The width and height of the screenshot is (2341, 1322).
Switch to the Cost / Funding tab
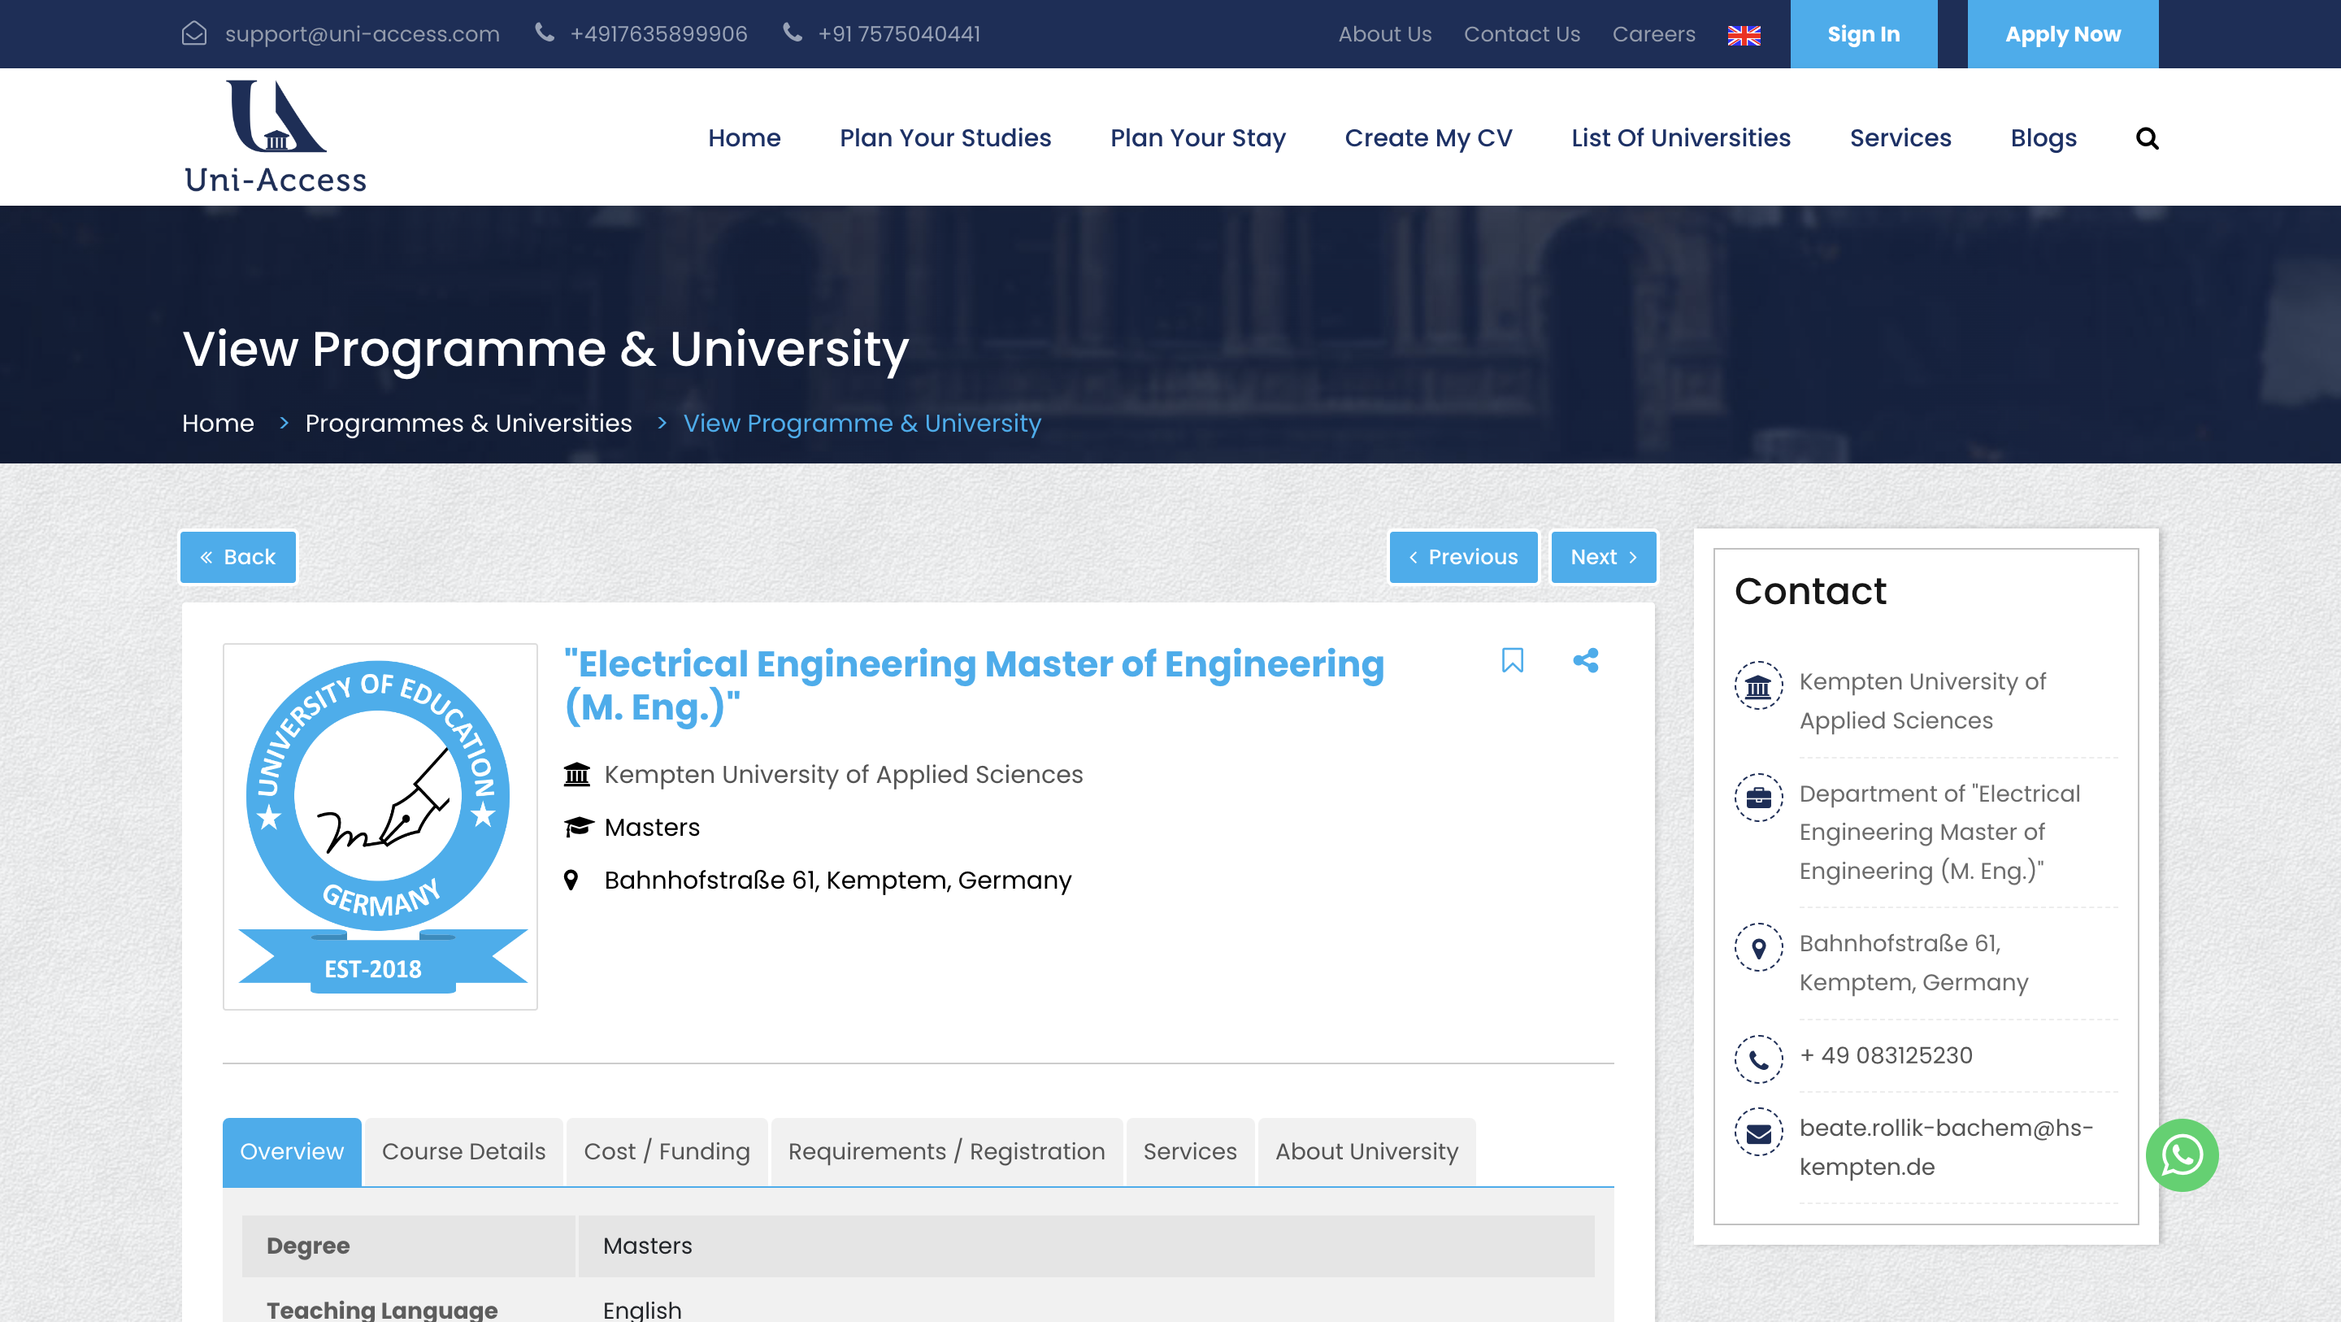667,1152
